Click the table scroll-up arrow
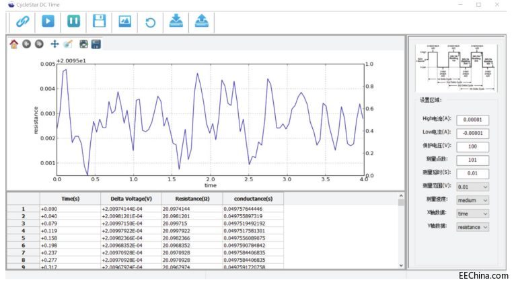 pos(401,195)
